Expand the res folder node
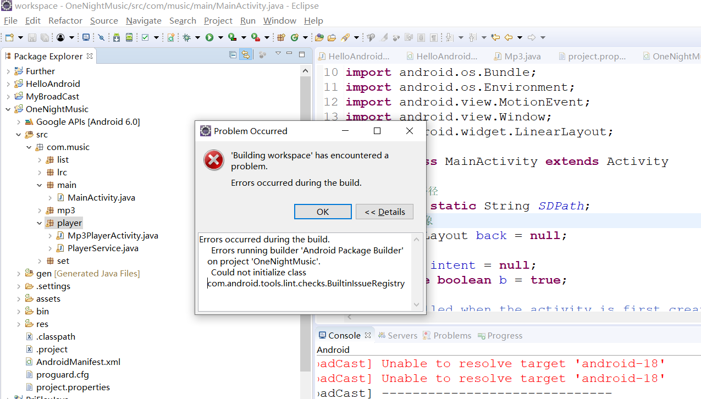This screenshot has height=399, width=701. click(19, 324)
